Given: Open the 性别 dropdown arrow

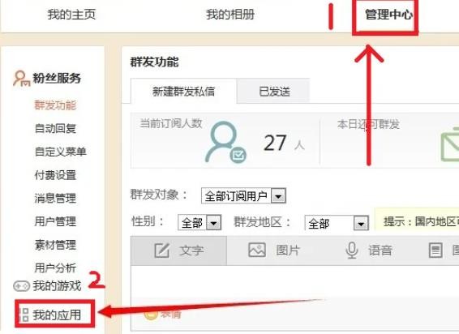Looking at the screenshot, I should click(x=214, y=223).
